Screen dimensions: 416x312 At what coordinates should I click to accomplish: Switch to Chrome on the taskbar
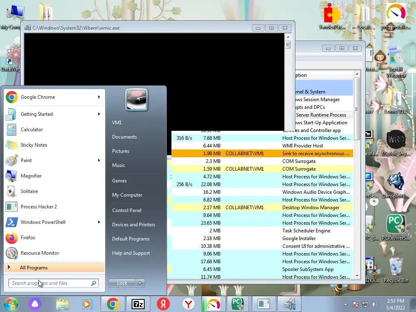[x=113, y=304]
